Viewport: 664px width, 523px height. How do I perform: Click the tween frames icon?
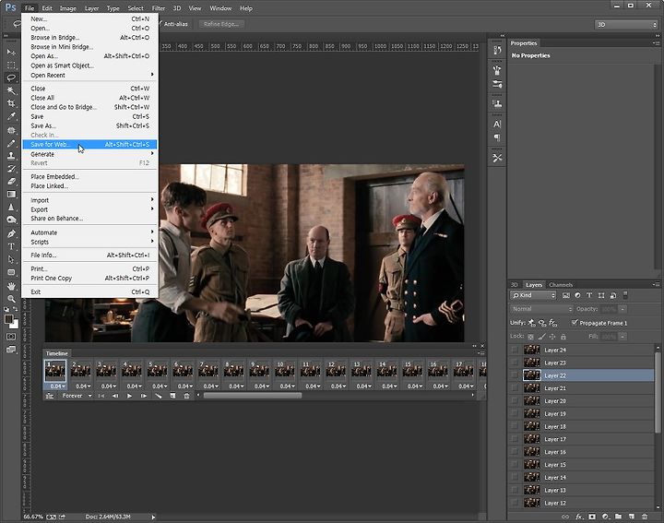click(x=159, y=396)
